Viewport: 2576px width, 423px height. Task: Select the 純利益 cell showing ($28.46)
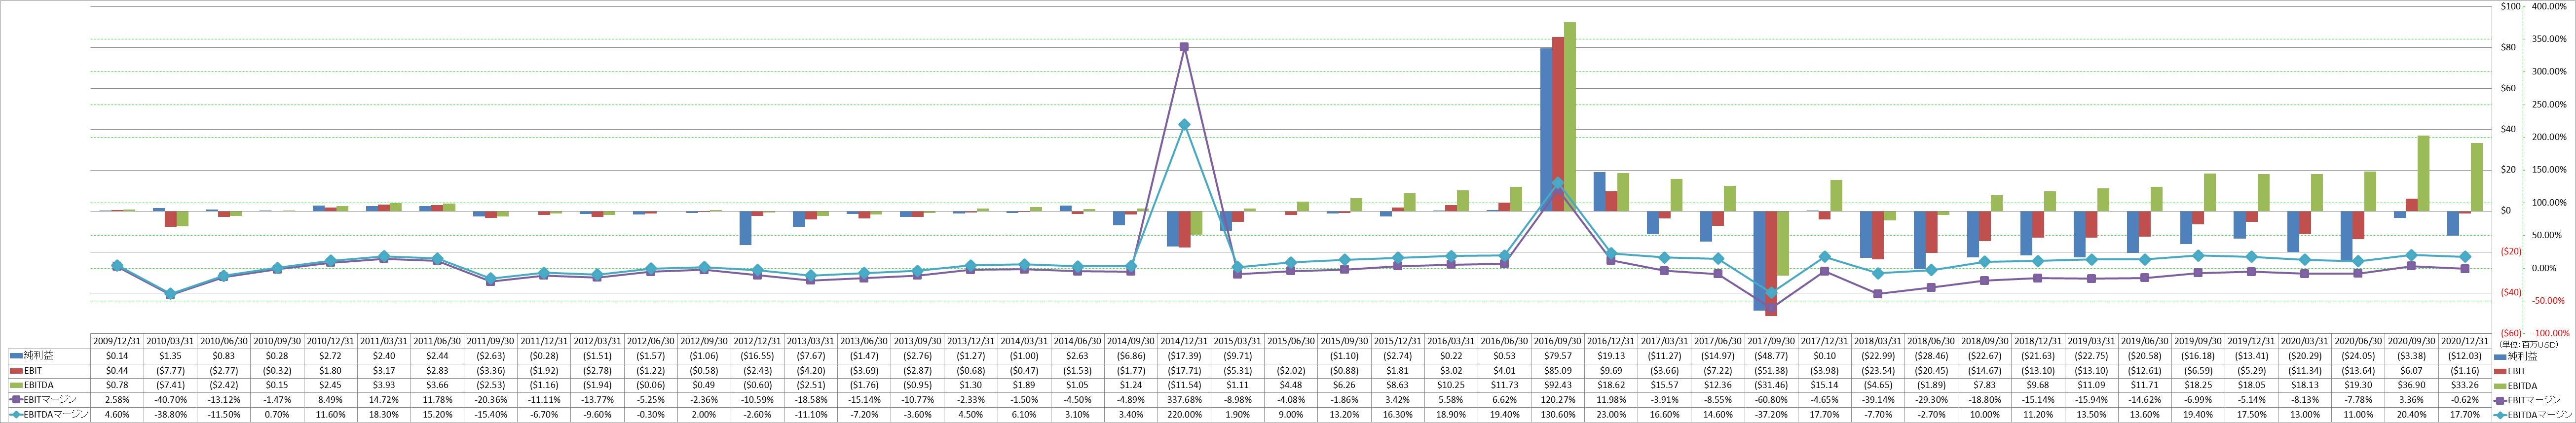click(1930, 356)
